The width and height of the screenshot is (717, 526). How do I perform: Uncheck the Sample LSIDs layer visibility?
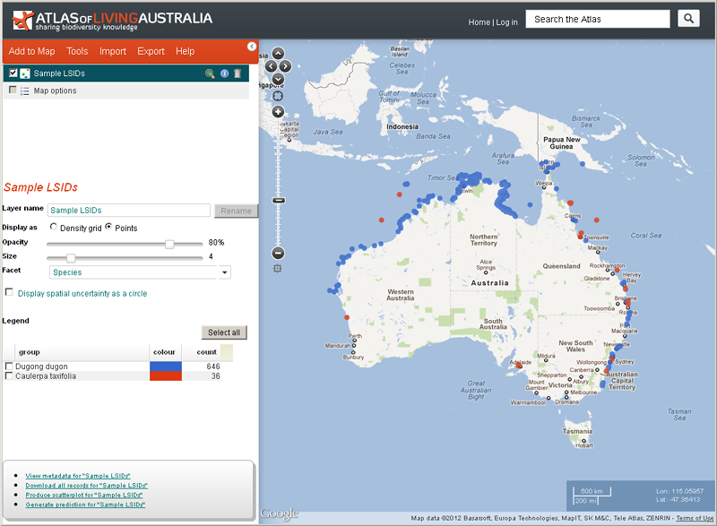(13, 73)
